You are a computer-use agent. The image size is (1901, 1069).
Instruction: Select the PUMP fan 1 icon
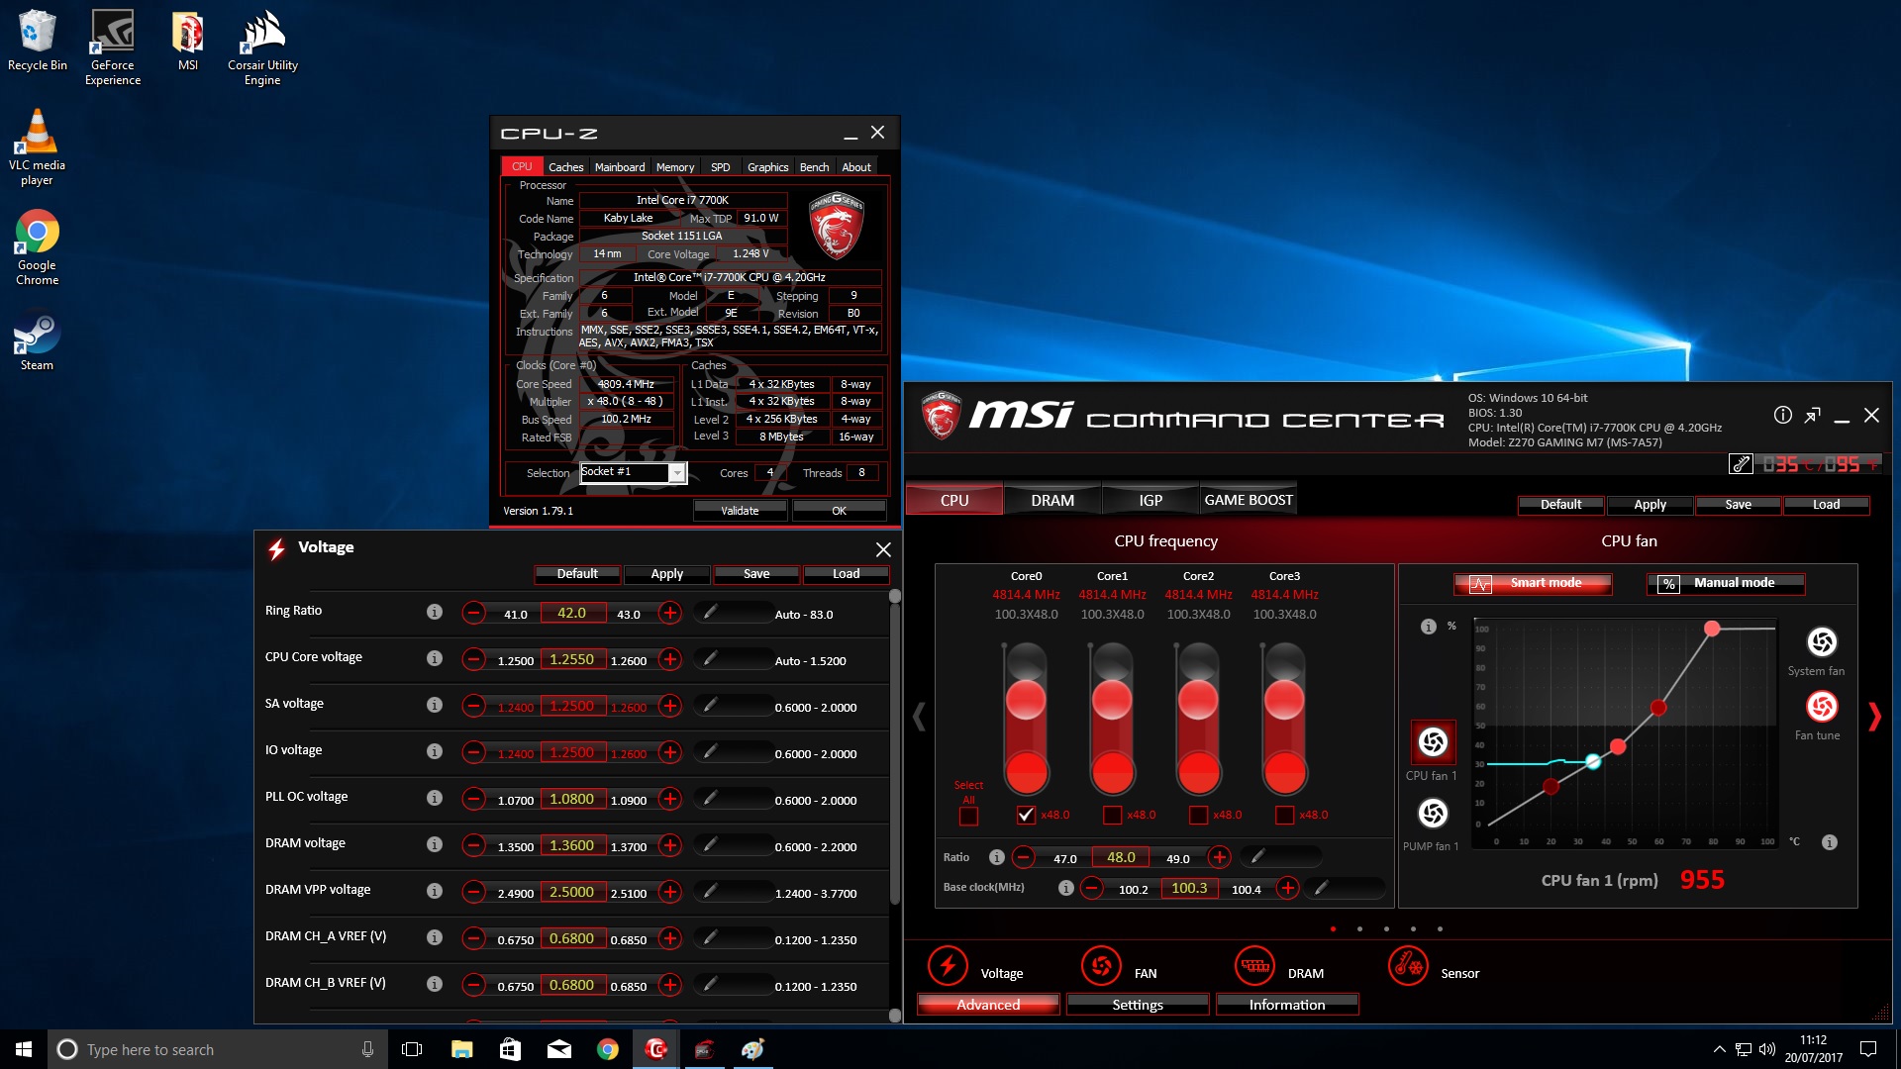point(1433,814)
